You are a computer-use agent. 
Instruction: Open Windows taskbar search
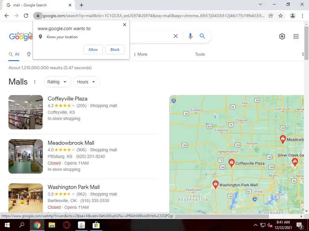pyautogui.click(x=22, y=225)
